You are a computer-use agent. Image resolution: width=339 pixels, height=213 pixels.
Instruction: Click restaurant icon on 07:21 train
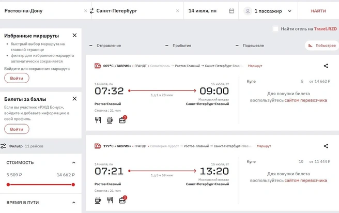point(110,200)
